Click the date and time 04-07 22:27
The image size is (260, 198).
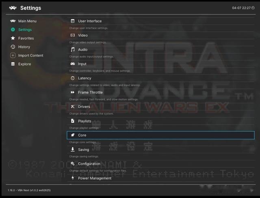(241, 8)
